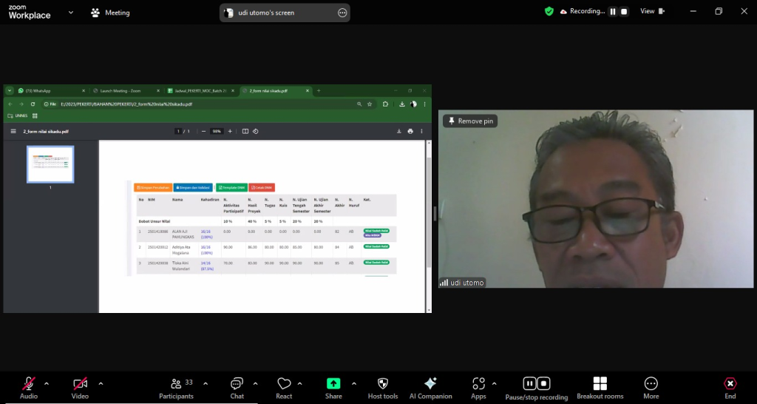
Task: Expand the Audio options arrow
Action: click(x=47, y=383)
